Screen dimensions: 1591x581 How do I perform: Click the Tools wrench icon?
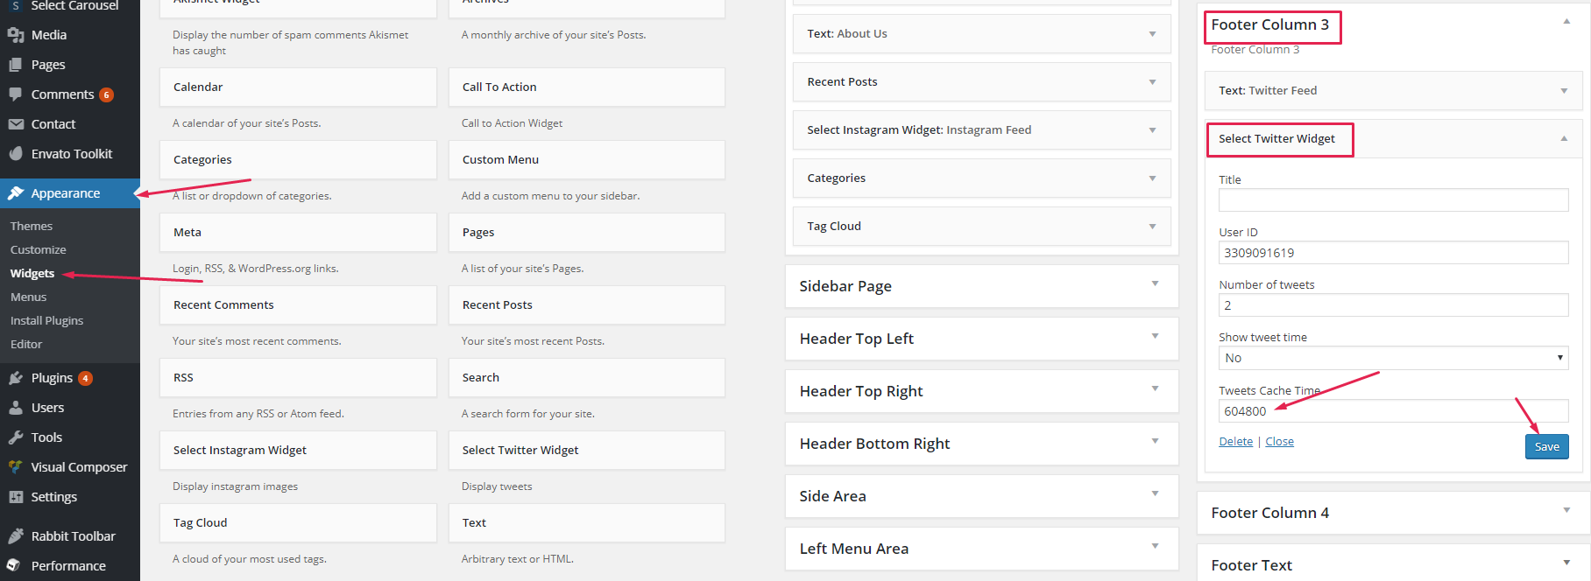click(x=16, y=437)
